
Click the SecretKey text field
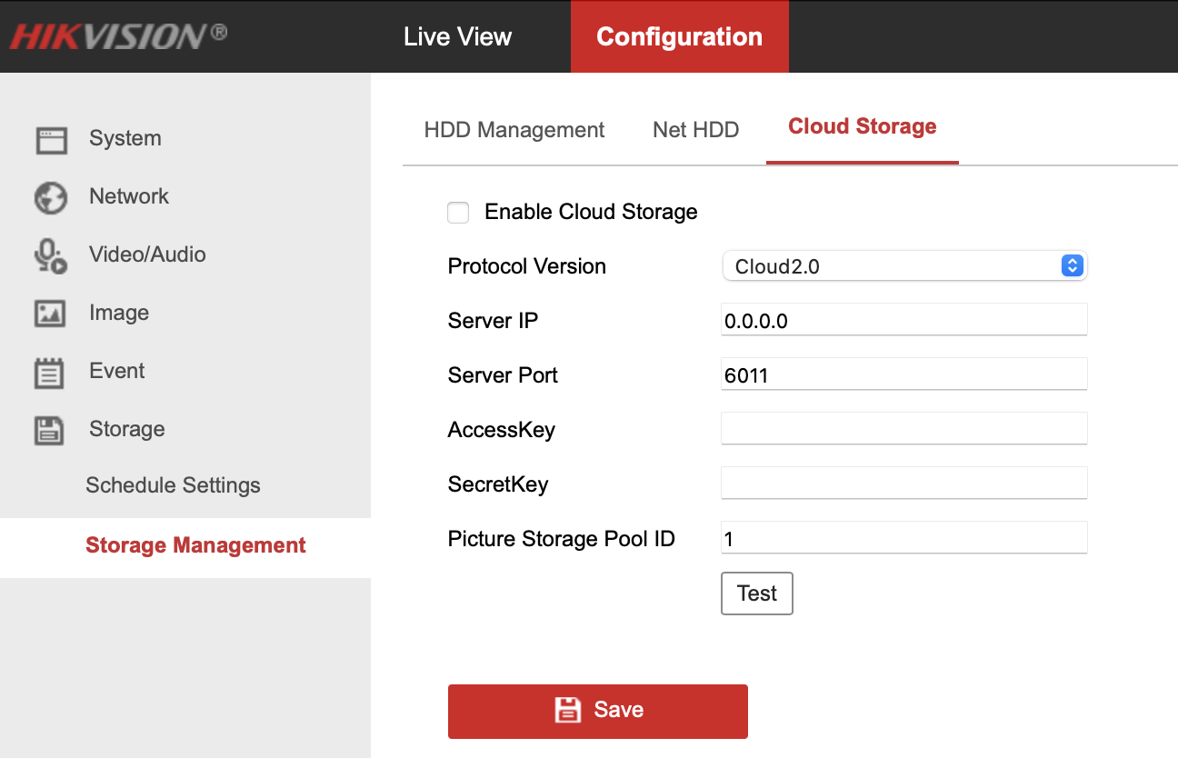pyautogui.click(x=903, y=483)
